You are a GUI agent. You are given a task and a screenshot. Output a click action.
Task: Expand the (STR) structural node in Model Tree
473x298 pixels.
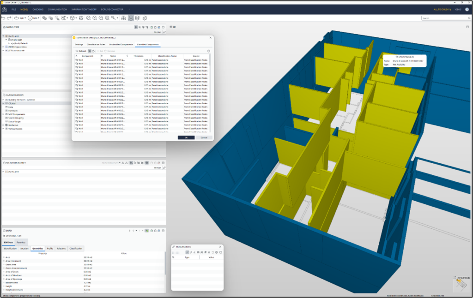(x=3, y=51)
